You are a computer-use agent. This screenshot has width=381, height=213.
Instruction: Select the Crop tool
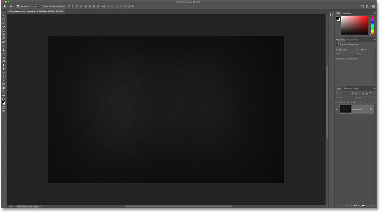point(4,30)
